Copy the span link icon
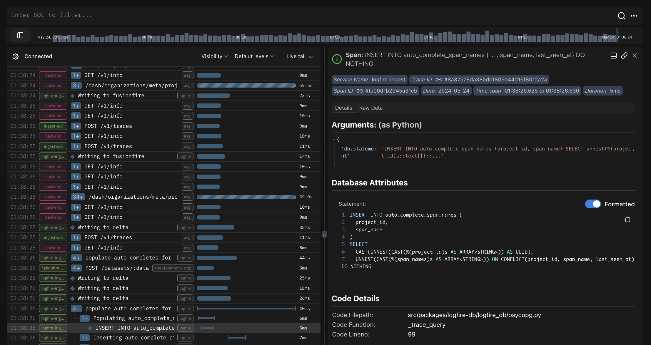 pos(624,56)
